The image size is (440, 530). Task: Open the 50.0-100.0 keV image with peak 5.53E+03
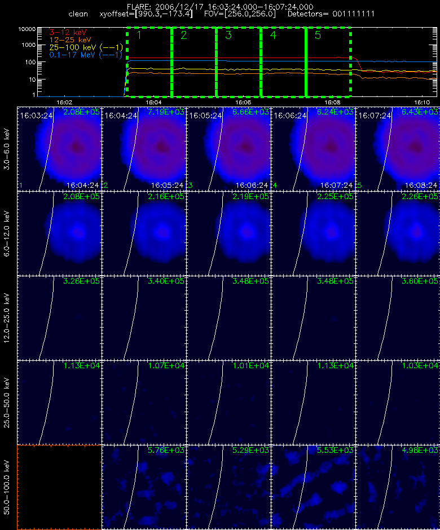click(313, 487)
